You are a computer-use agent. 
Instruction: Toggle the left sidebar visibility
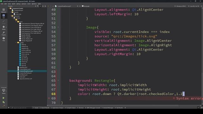click(x=9, y=108)
